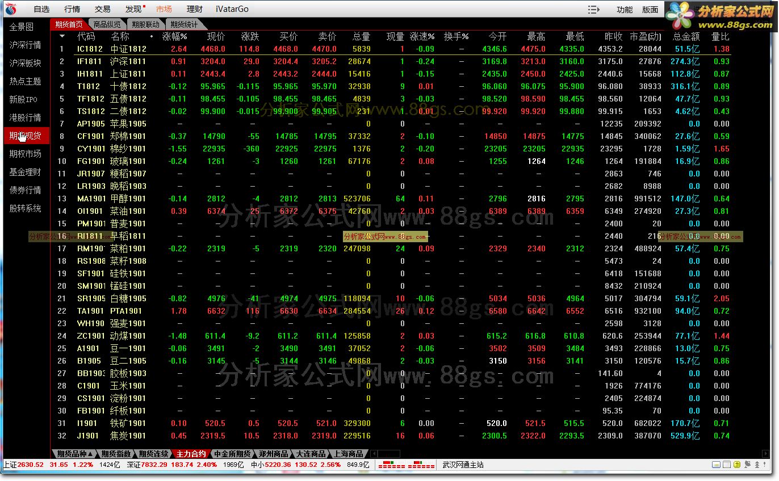779x481 pixels.
Task: Select 热点主题 in the sidebar
Action: [26, 81]
